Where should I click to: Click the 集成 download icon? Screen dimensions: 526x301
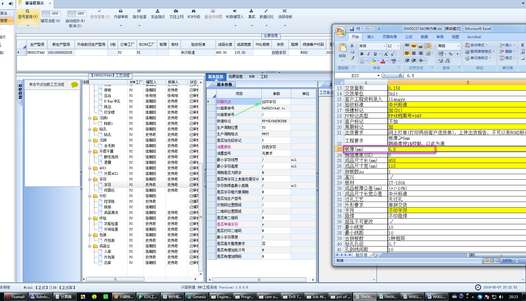[251, 11]
